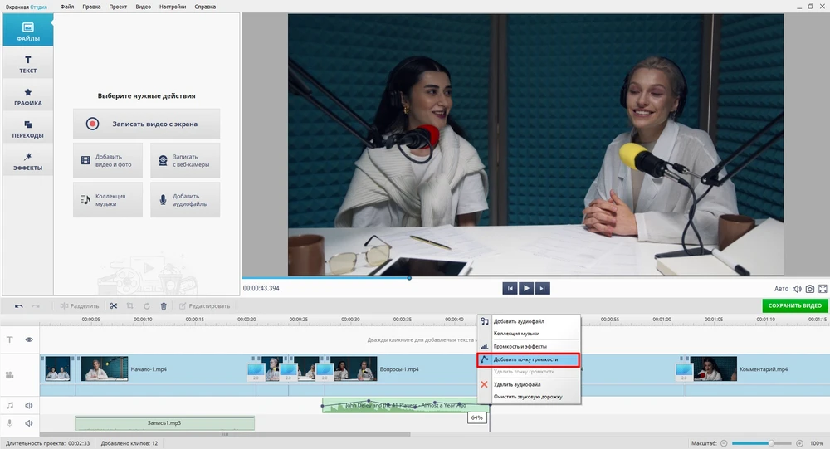This screenshot has width=830, height=449.
Task: Enter fullscreen preview mode
Action: (x=823, y=289)
